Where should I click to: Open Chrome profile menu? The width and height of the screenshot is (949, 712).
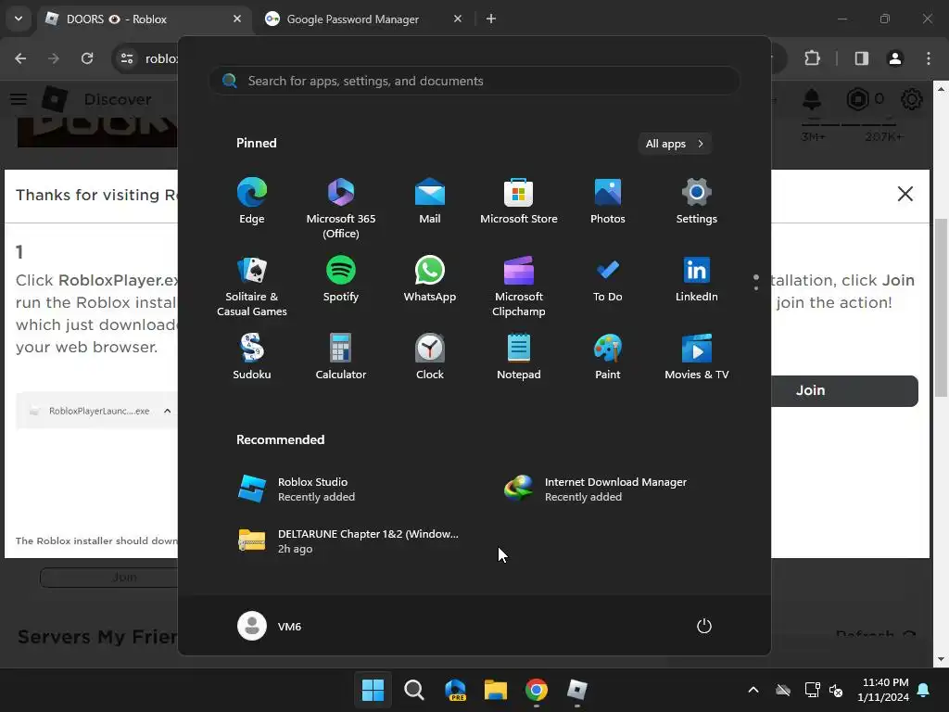895,58
